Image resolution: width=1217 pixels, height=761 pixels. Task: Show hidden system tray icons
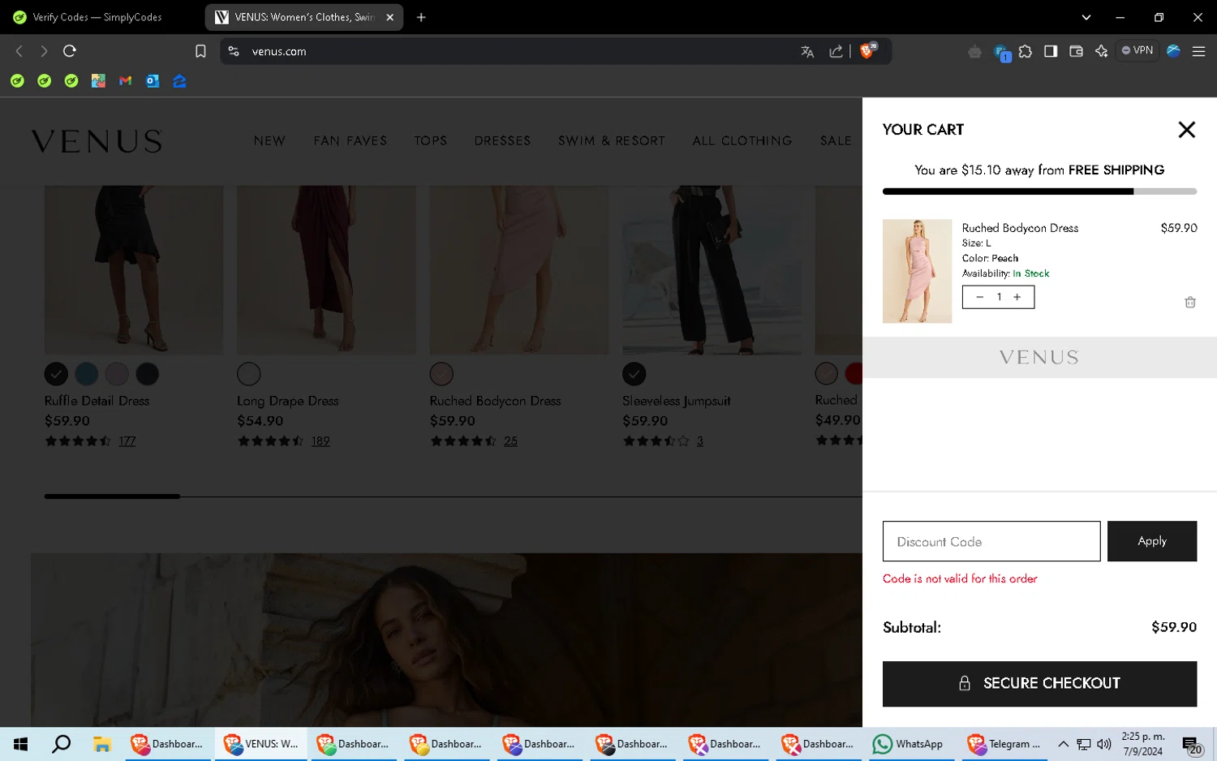(x=1063, y=744)
